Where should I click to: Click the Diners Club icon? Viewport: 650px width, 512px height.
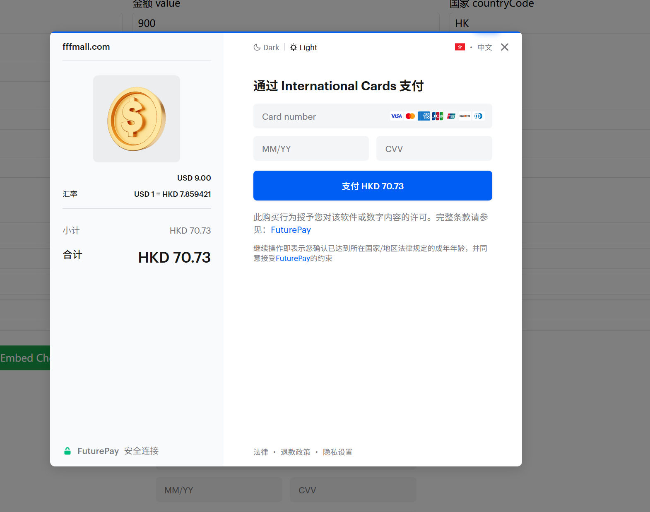pyautogui.click(x=478, y=116)
